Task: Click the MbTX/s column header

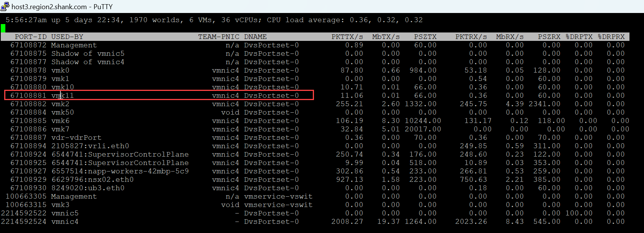Action: point(386,37)
